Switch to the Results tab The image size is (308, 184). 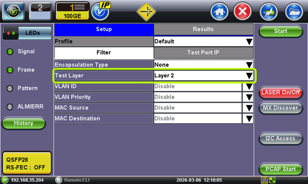tap(203, 29)
